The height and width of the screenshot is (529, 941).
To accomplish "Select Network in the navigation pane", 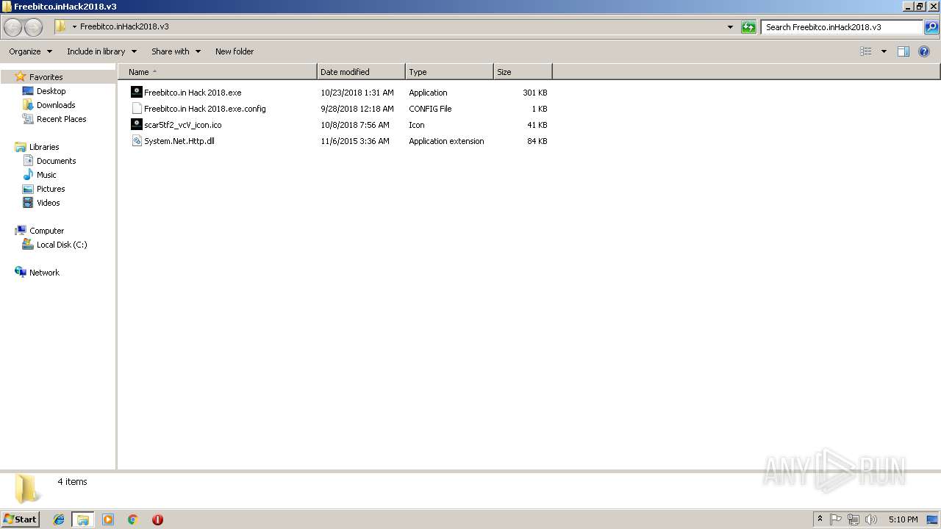I will point(44,273).
